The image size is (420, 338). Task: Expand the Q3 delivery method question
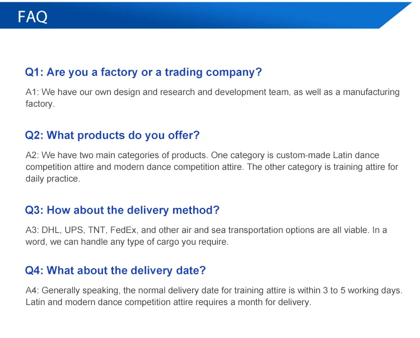tap(122, 210)
